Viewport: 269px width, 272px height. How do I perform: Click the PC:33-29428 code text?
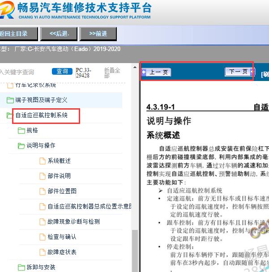pos(84,73)
